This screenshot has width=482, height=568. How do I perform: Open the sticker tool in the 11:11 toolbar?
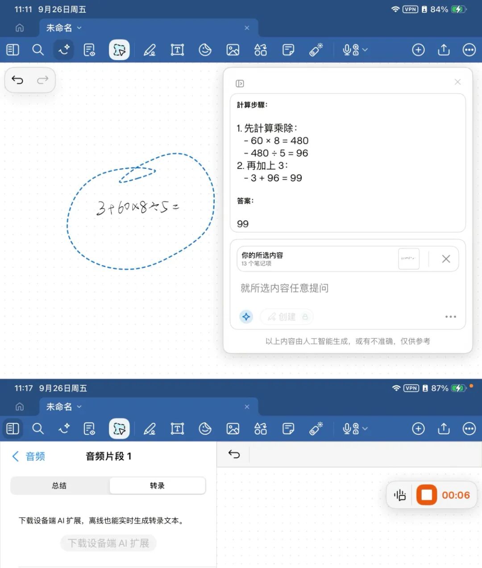coord(205,50)
